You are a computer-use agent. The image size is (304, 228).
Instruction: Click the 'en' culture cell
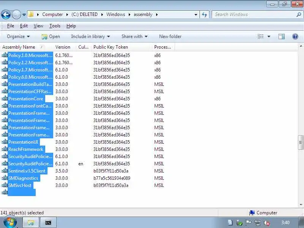(x=81, y=164)
